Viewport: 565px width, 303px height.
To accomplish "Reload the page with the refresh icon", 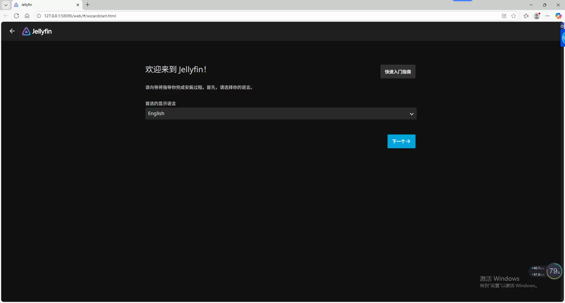I will 16,16.
